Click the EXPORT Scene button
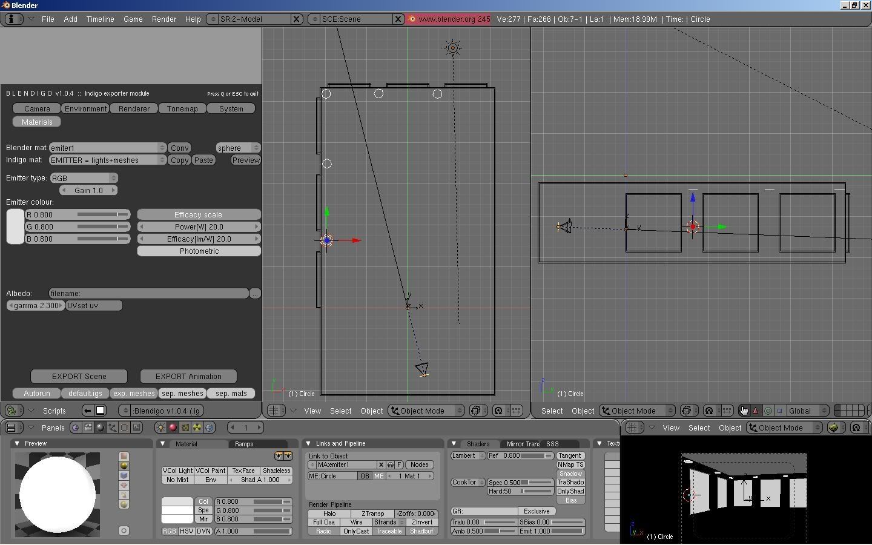 point(79,376)
